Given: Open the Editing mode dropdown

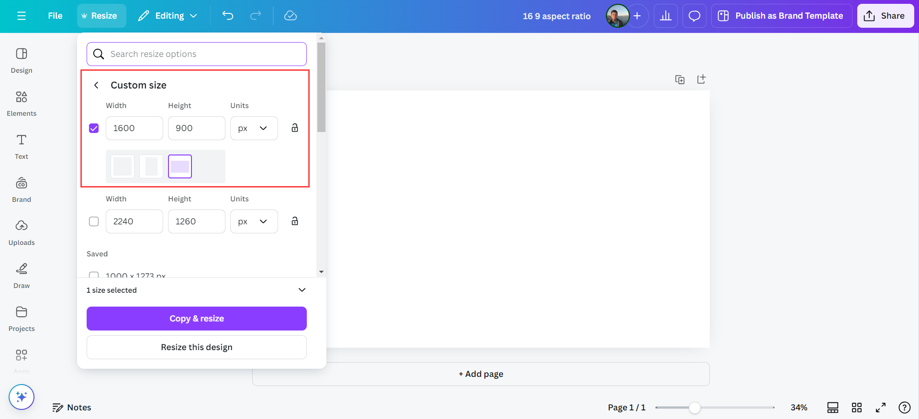Looking at the screenshot, I should [x=168, y=16].
